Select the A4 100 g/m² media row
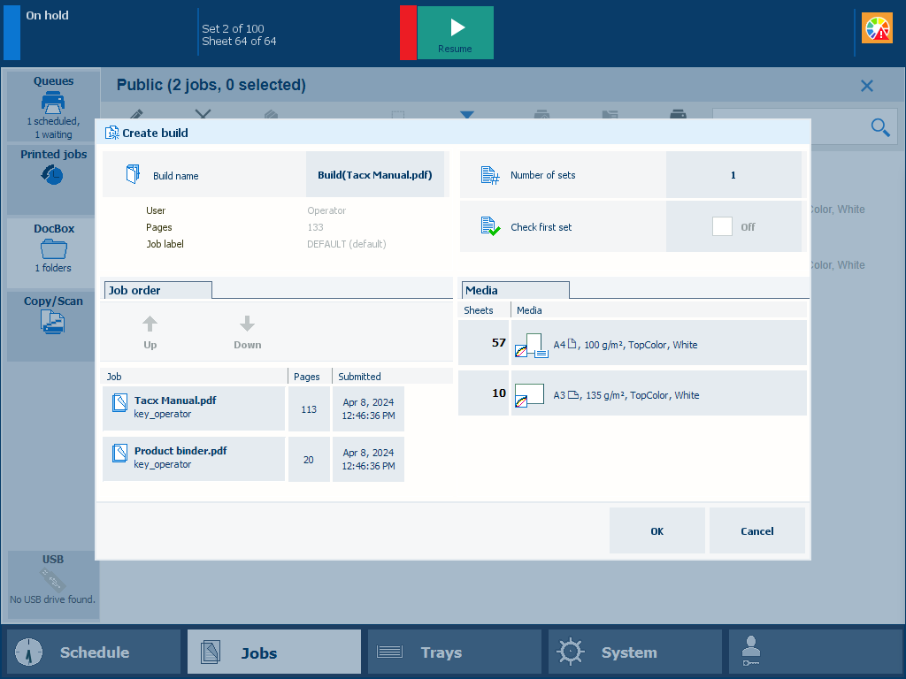The height and width of the screenshot is (679, 906). point(658,344)
